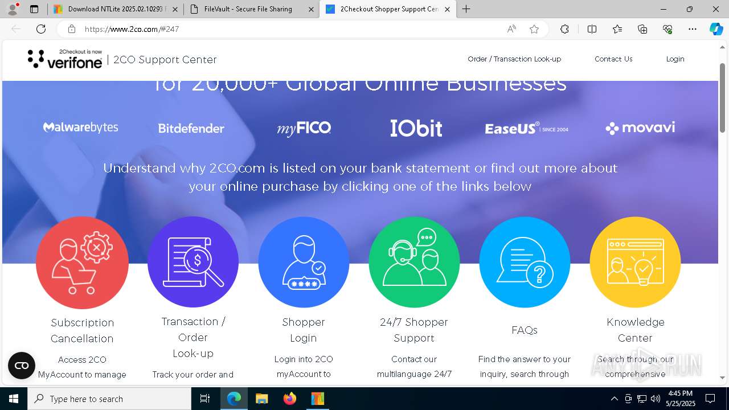Click the Login nav link
The image size is (729, 410).
(x=675, y=59)
